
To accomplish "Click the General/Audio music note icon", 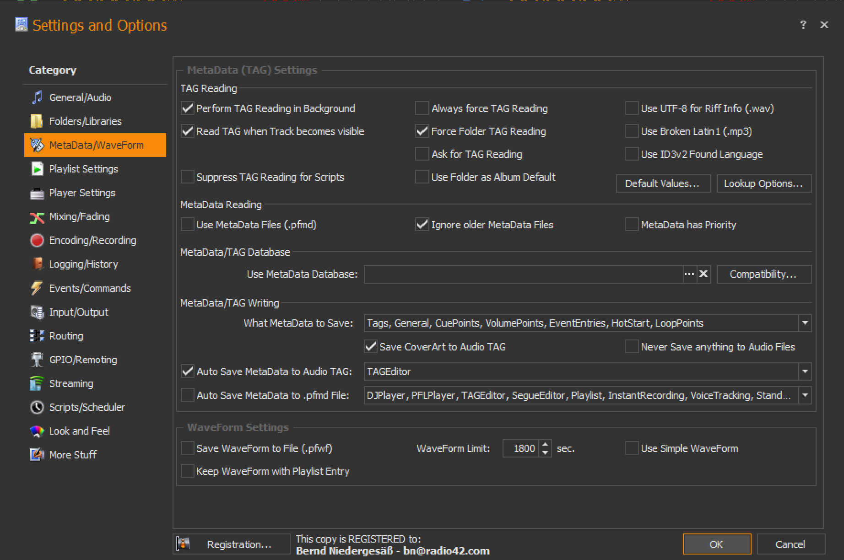I will (x=37, y=97).
